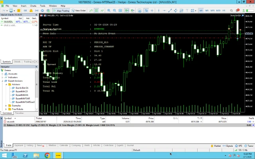Open PowerShell from the taskbar

pyautogui.click(x=25, y=155)
